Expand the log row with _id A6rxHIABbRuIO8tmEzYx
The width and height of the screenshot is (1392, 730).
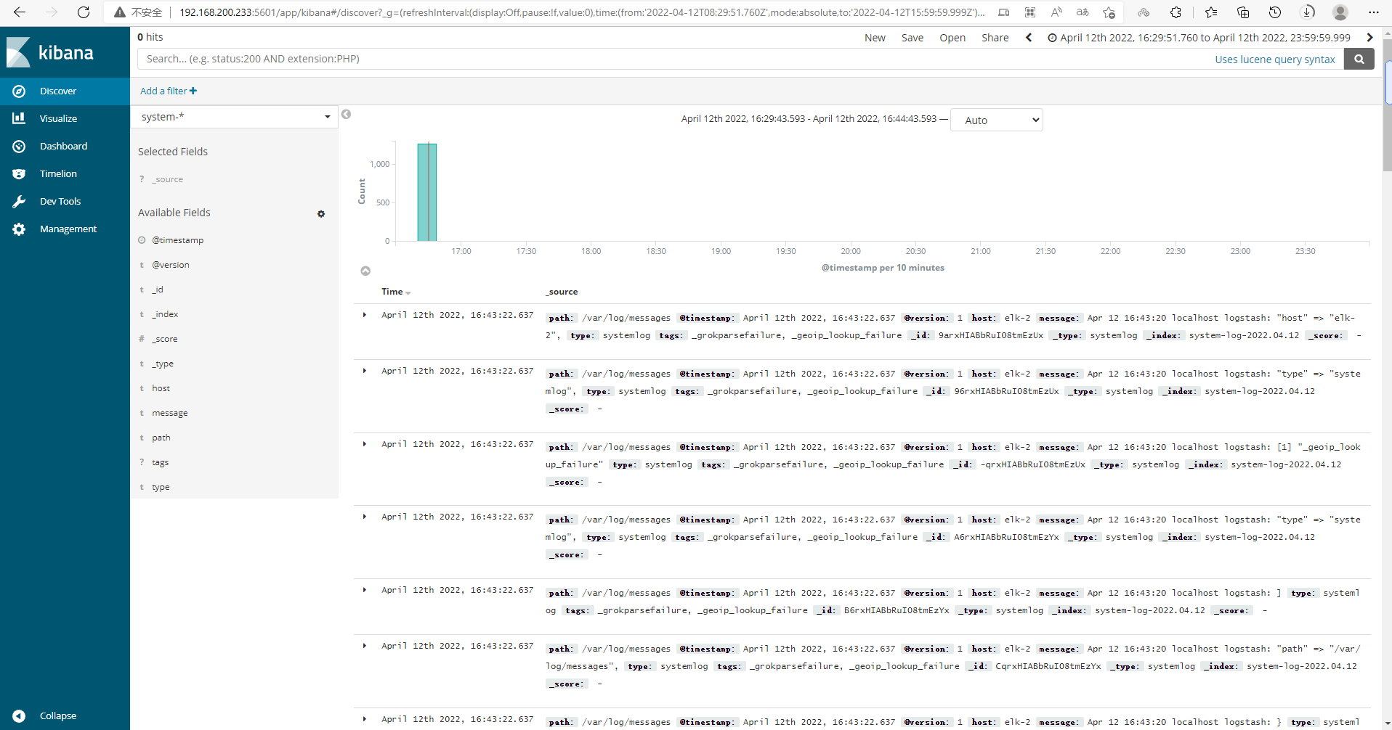tap(365, 517)
